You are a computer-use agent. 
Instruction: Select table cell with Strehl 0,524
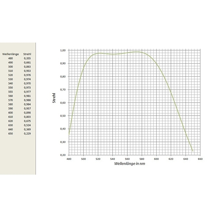(x=27, y=125)
